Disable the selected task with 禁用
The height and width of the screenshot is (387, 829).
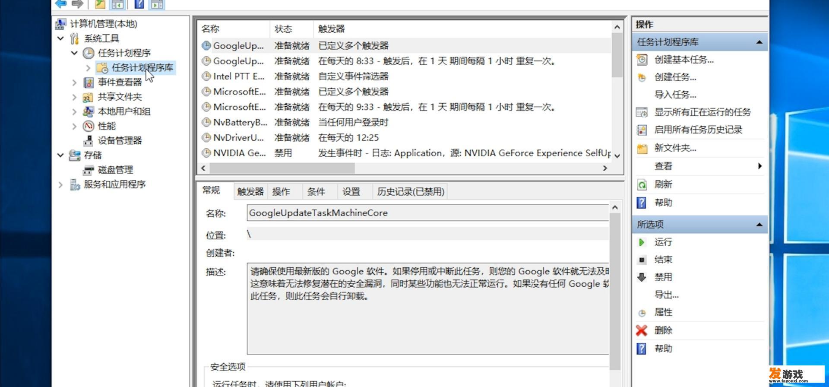coord(663,277)
